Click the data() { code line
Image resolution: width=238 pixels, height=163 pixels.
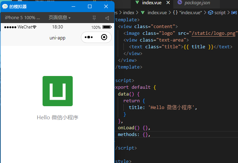[x=128, y=94]
